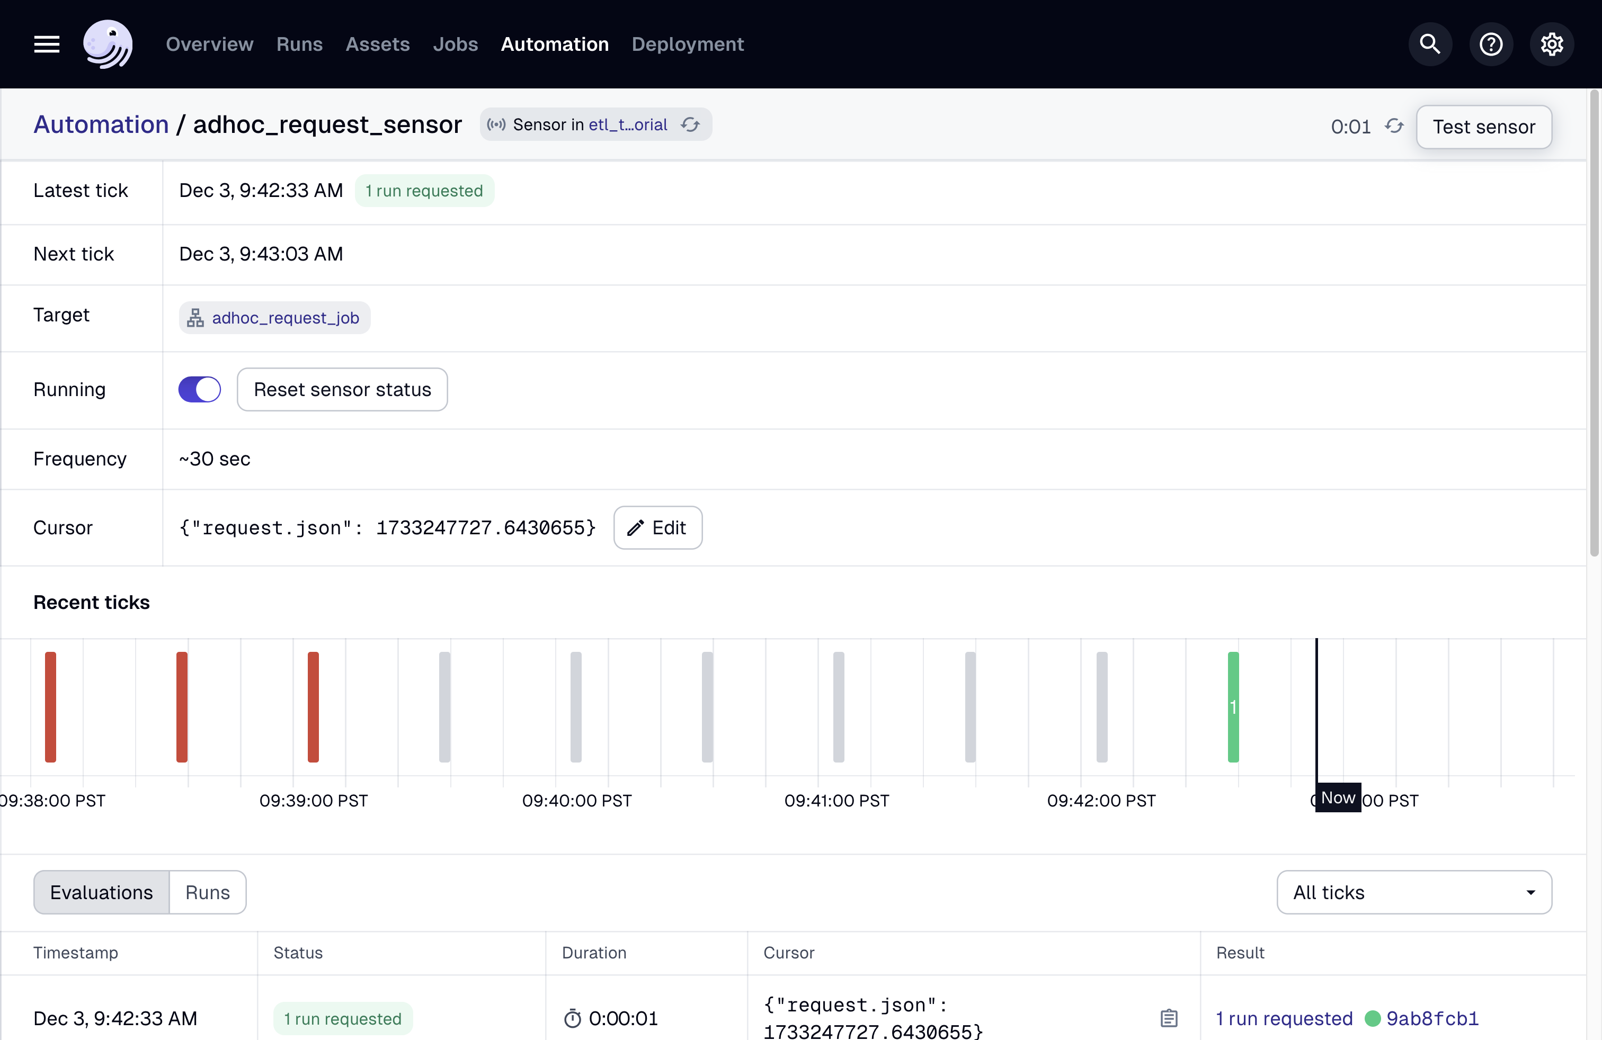Expand the All ticks filter dropdown

[x=1413, y=892]
